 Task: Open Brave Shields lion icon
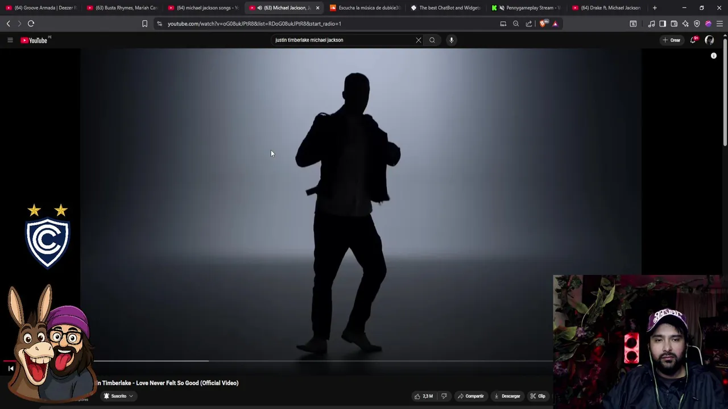(x=543, y=23)
